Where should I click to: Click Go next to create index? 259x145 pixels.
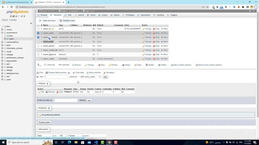click(x=89, y=100)
